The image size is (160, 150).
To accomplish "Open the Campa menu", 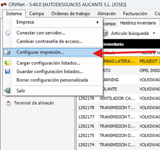I will point(36,14).
